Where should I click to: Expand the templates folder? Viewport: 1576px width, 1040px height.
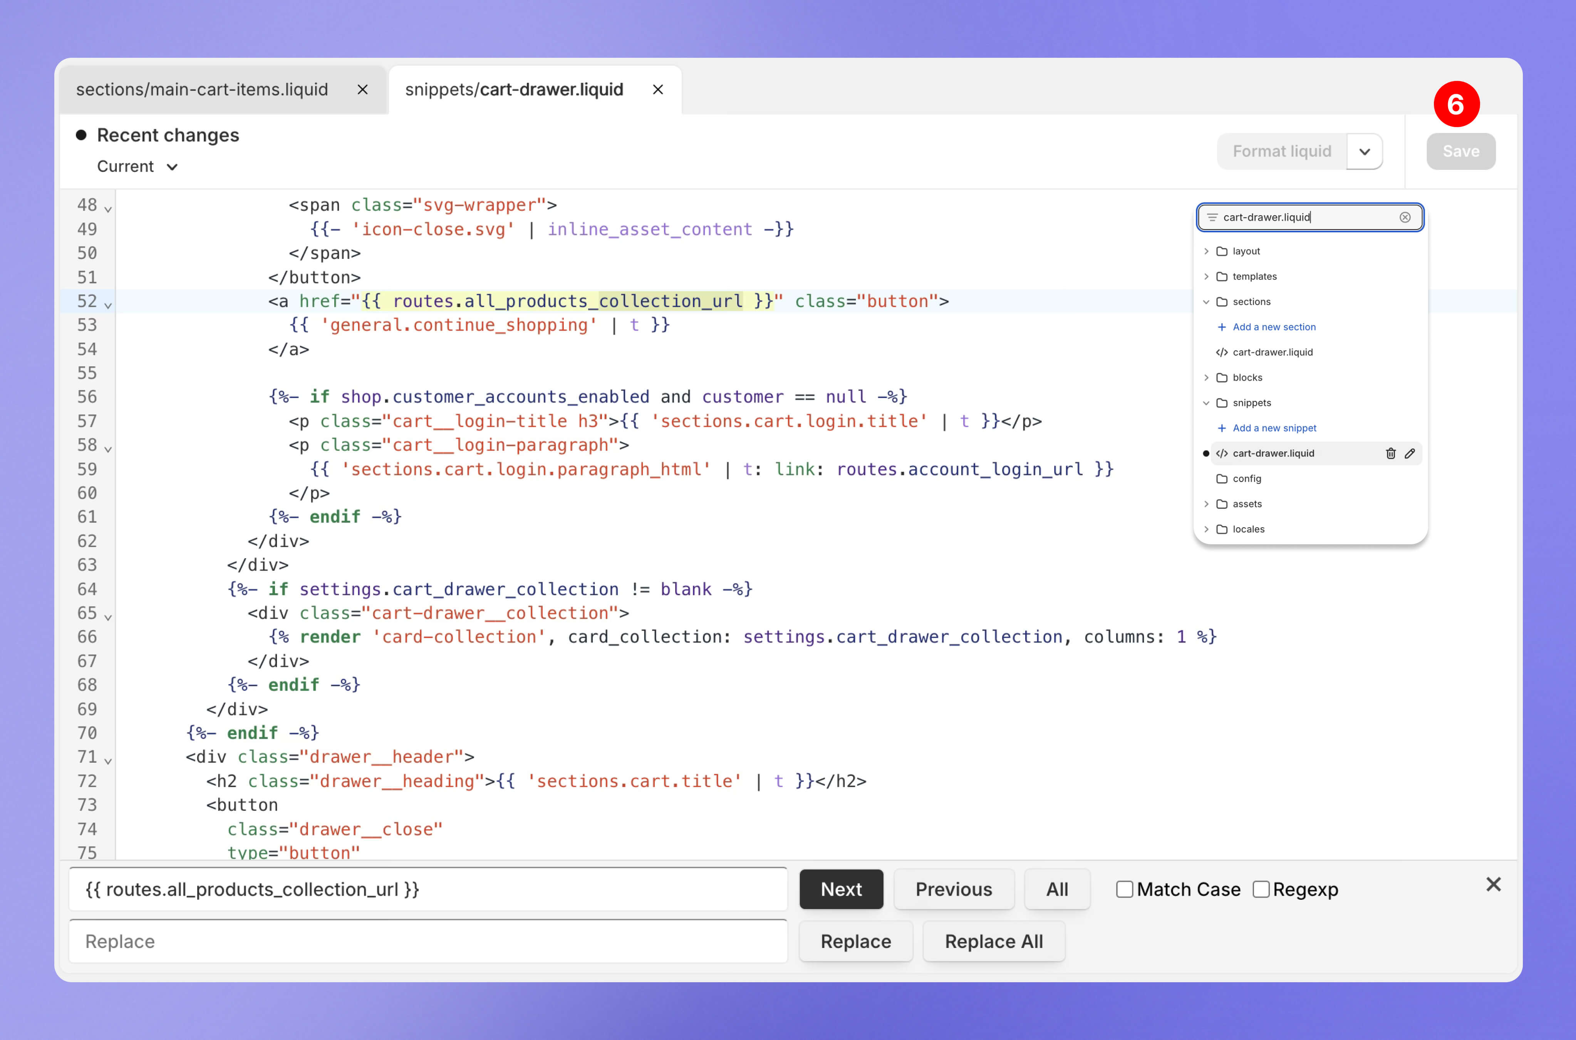coord(1206,277)
